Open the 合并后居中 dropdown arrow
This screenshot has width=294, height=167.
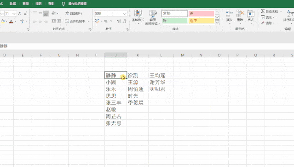[88, 21]
